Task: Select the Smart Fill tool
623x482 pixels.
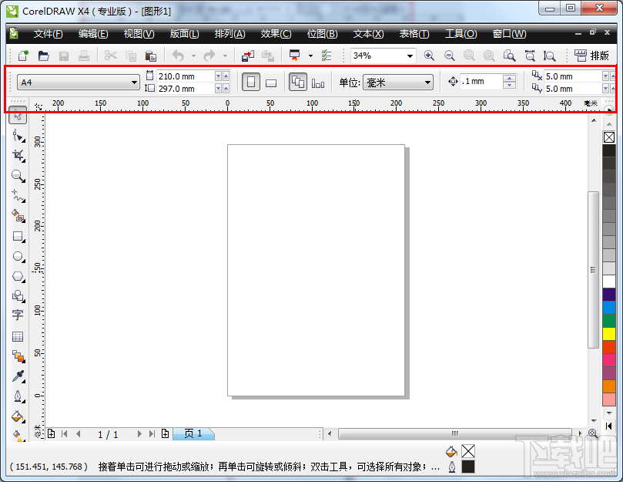Action: tap(18, 216)
